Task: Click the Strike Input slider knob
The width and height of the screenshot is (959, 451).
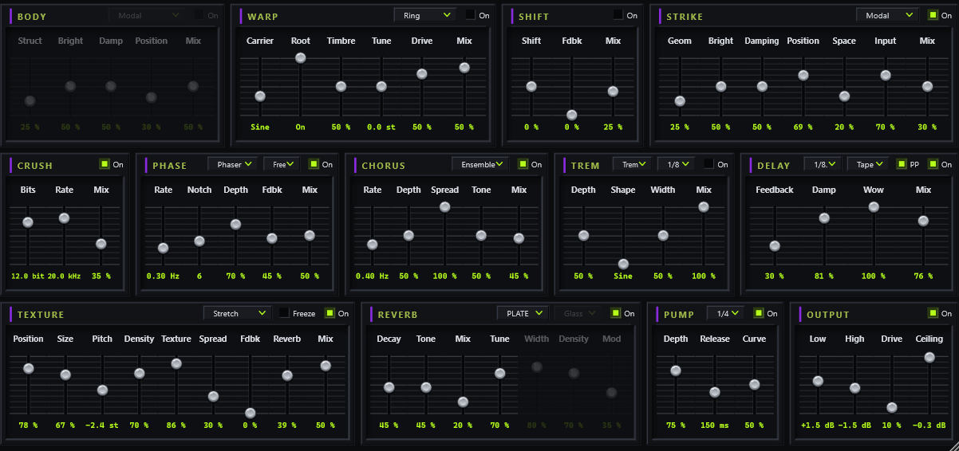Action: pyautogui.click(x=886, y=75)
